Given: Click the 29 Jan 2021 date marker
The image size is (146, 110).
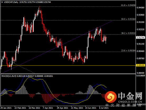Looking at the screenshot, I should tap(6, 108).
